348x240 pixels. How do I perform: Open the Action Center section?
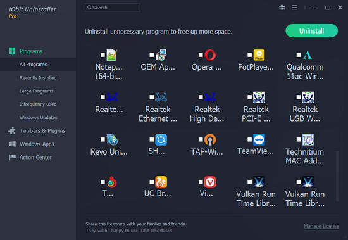click(x=35, y=157)
